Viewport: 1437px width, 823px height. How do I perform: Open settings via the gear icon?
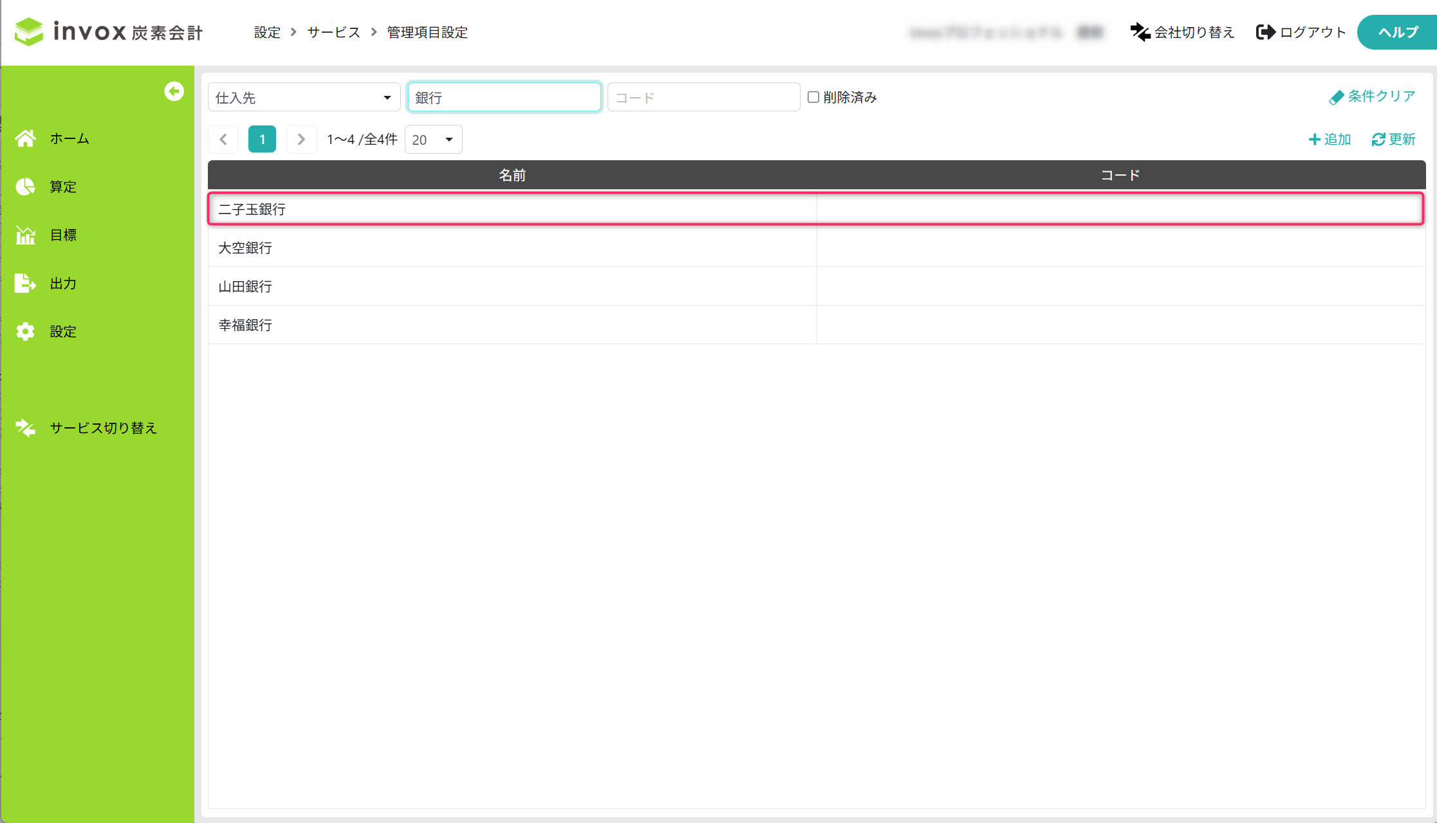click(x=26, y=331)
